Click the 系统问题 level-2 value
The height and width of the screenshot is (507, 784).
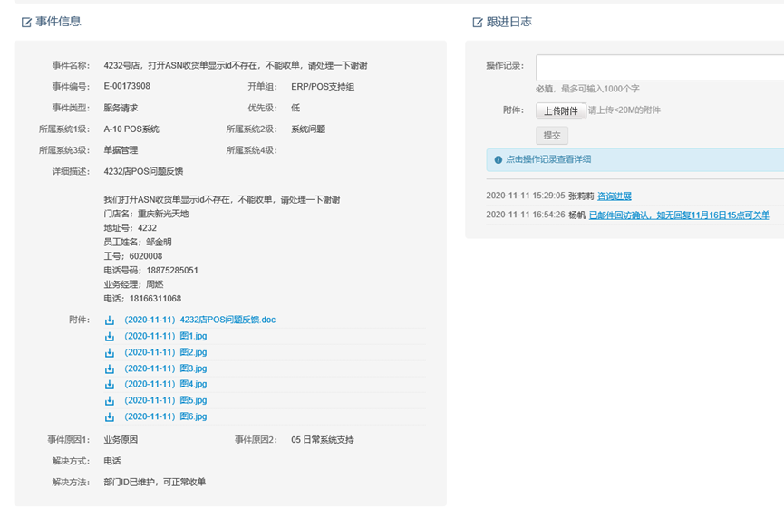point(308,129)
